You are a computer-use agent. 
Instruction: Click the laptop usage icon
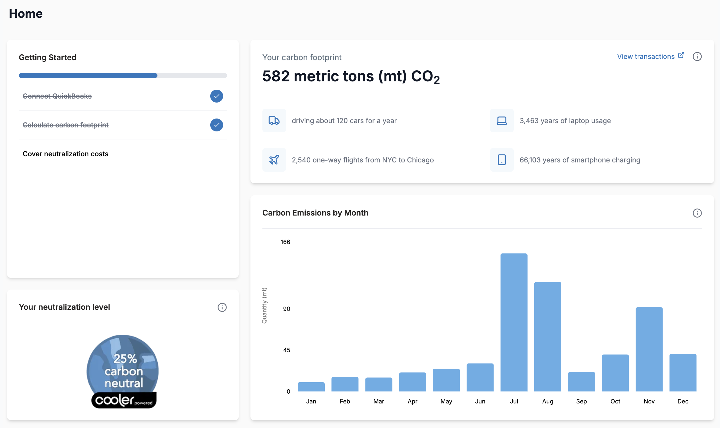(x=502, y=120)
